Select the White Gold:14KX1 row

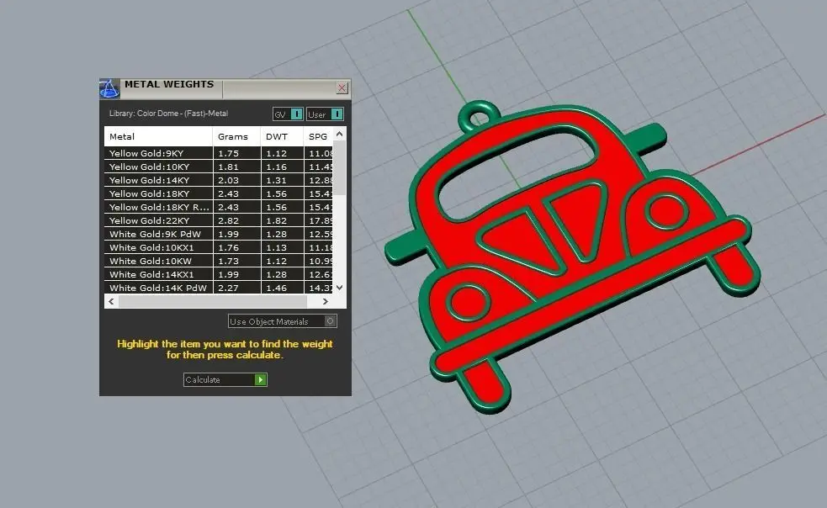tap(219, 274)
